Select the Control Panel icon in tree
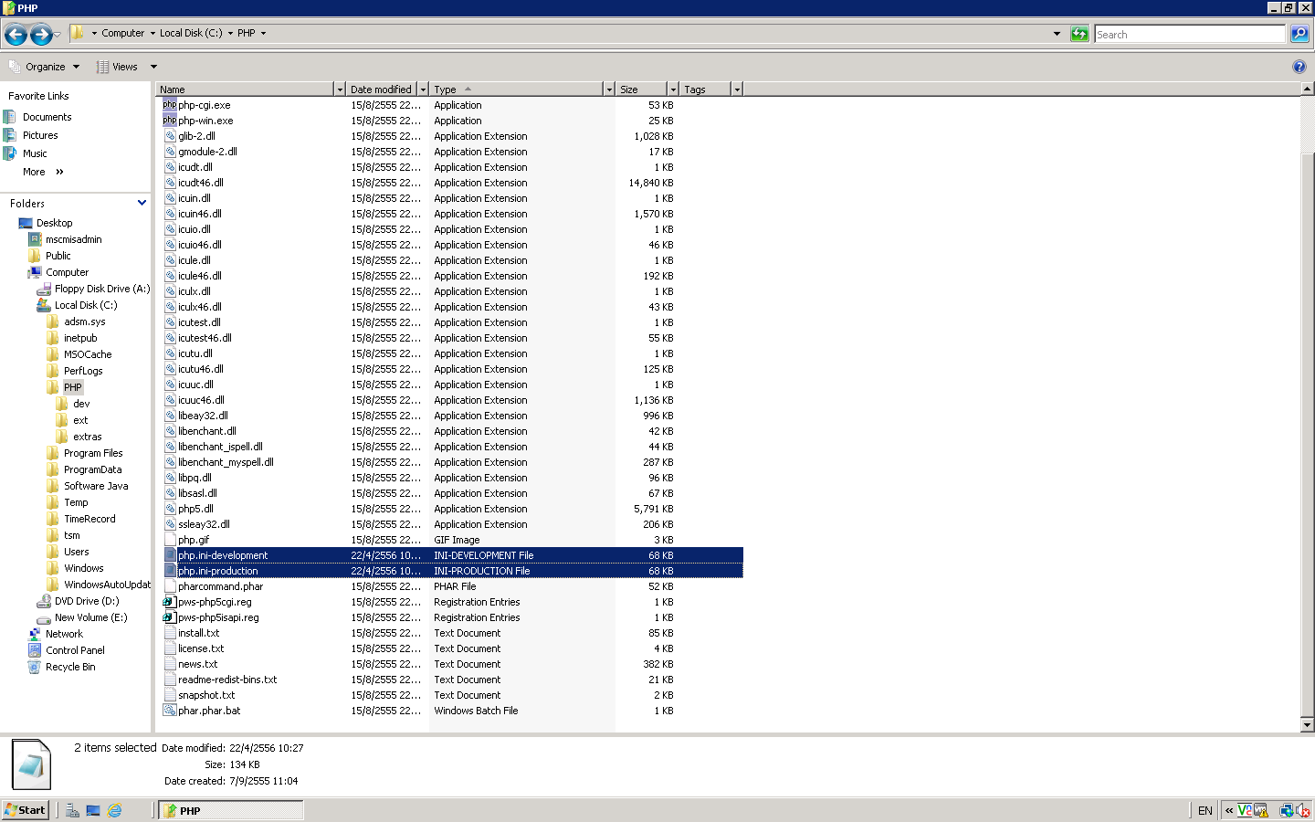 click(x=35, y=650)
